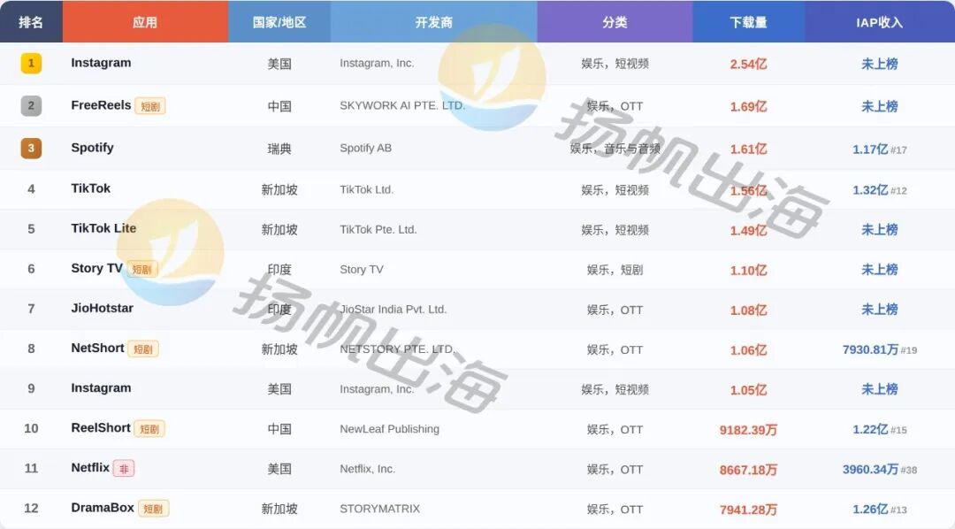The width and height of the screenshot is (955, 529).
Task: Click developer JioStar India Pvt. Ltd.
Action: (393, 310)
